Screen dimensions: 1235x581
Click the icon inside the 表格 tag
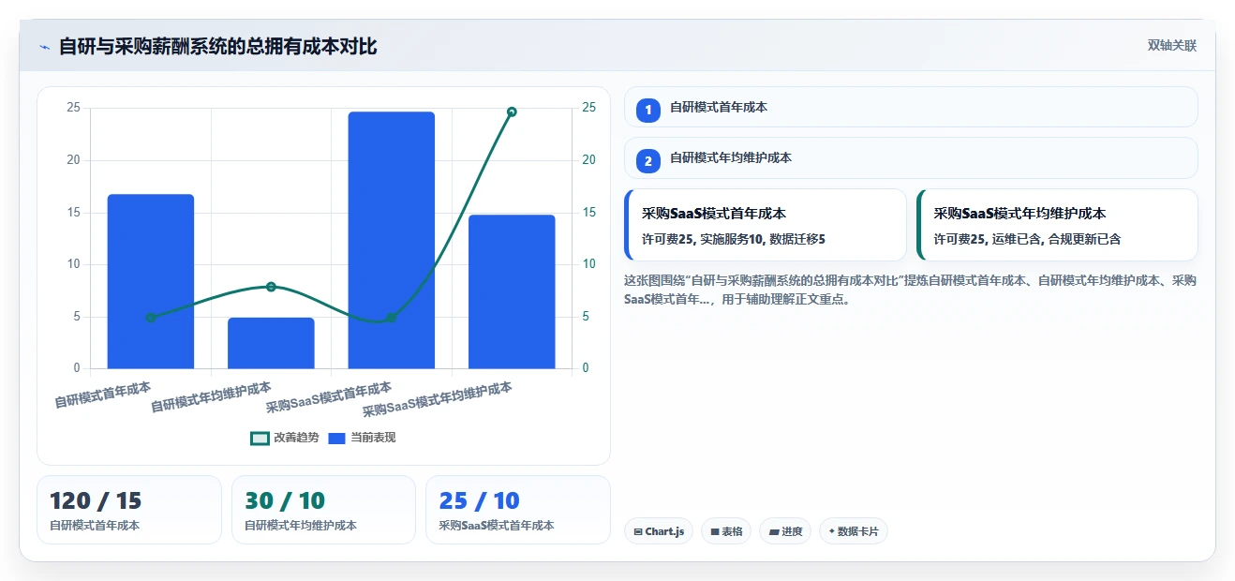pyautogui.click(x=715, y=531)
